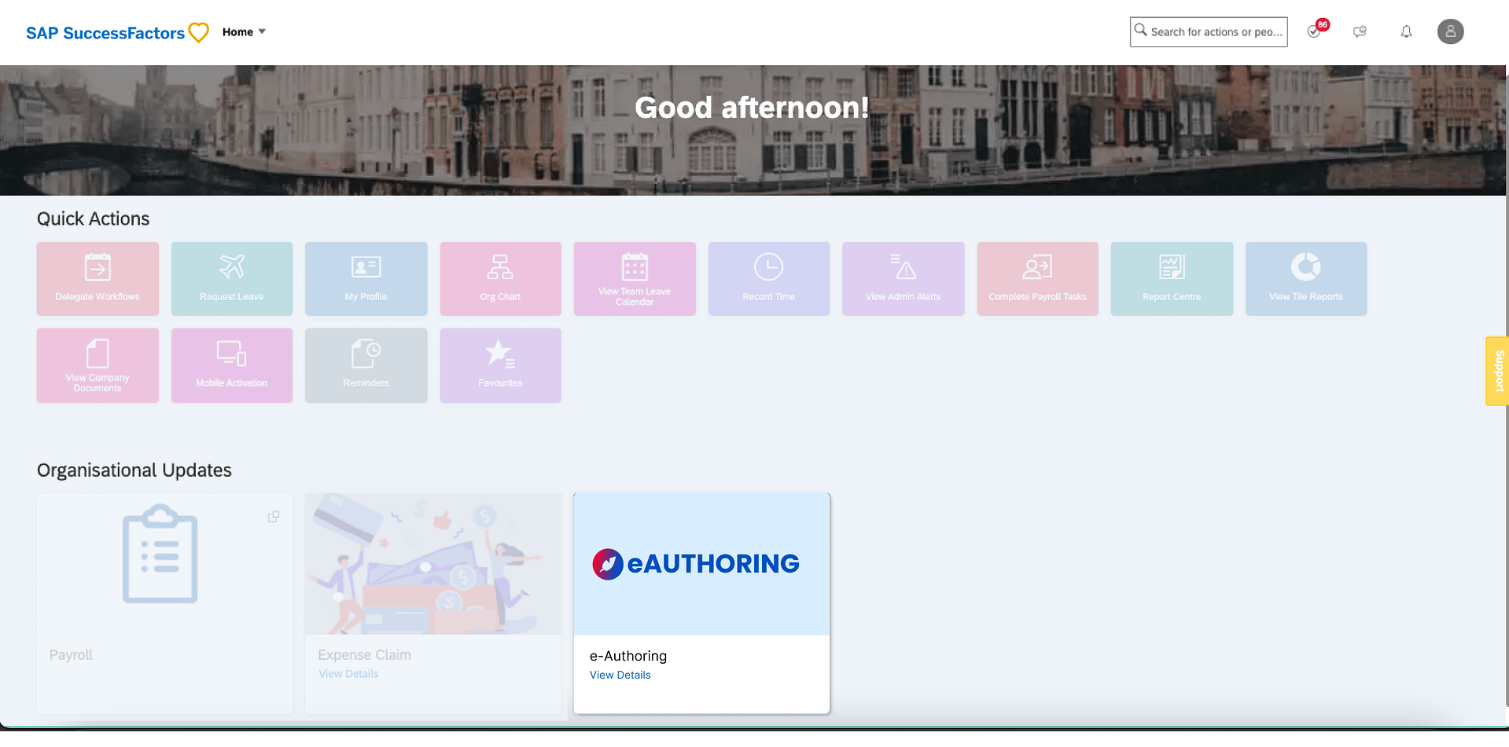Open the Favourites star tile
The image size is (1509, 747).
click(500, 365)
